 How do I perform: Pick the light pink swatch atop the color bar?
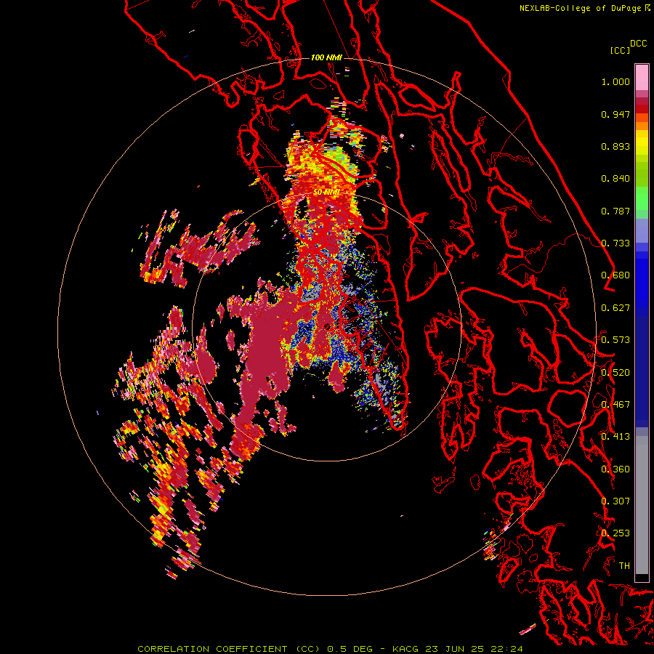(x=642, y=78)
